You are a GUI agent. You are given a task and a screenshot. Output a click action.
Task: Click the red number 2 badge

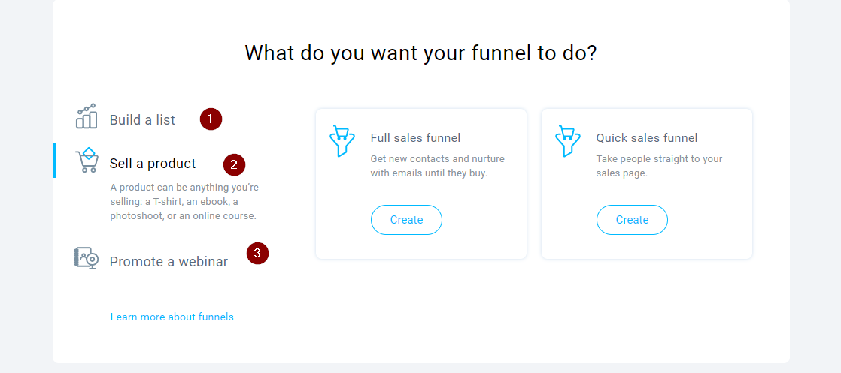click(x=234, y=164)
